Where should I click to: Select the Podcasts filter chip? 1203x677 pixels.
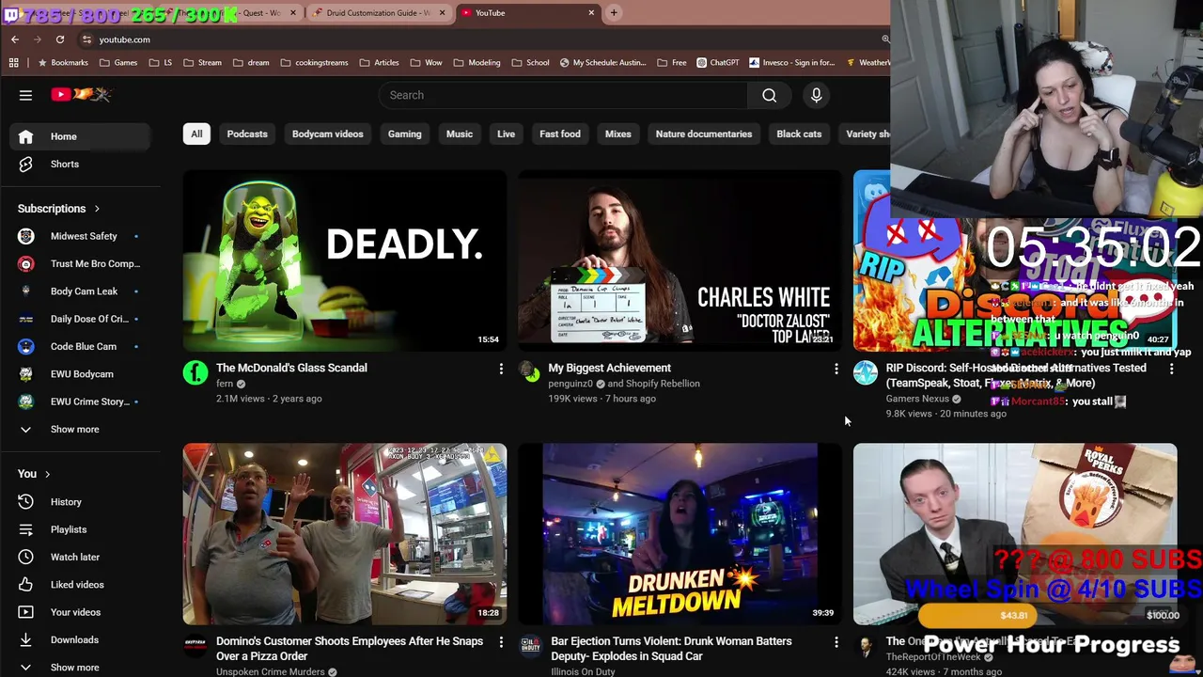click(x=247, y=134)
